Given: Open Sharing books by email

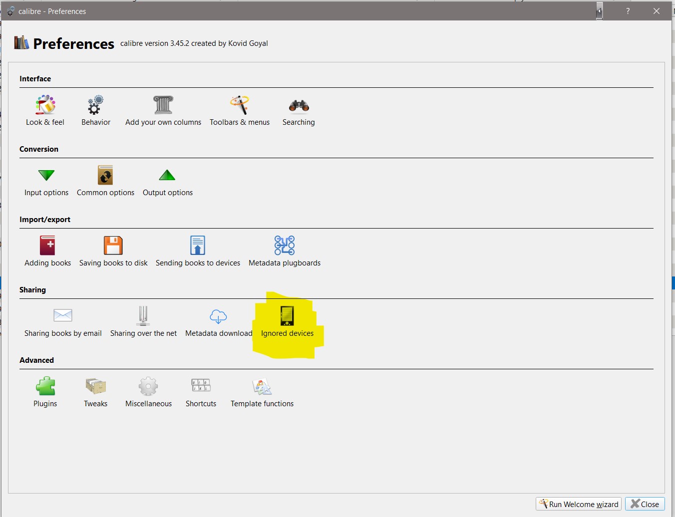Looking at the screenshot, I should click(x=63, y=322).
